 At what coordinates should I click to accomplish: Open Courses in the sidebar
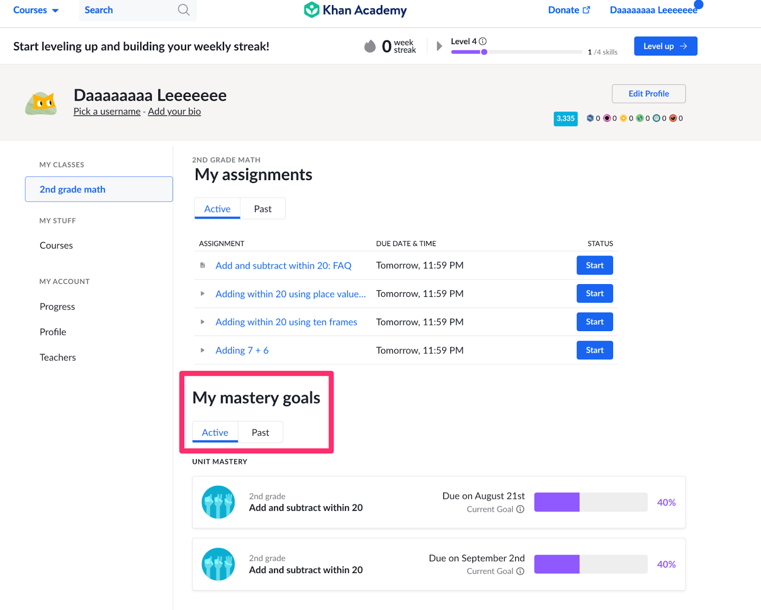pos(56,246)
